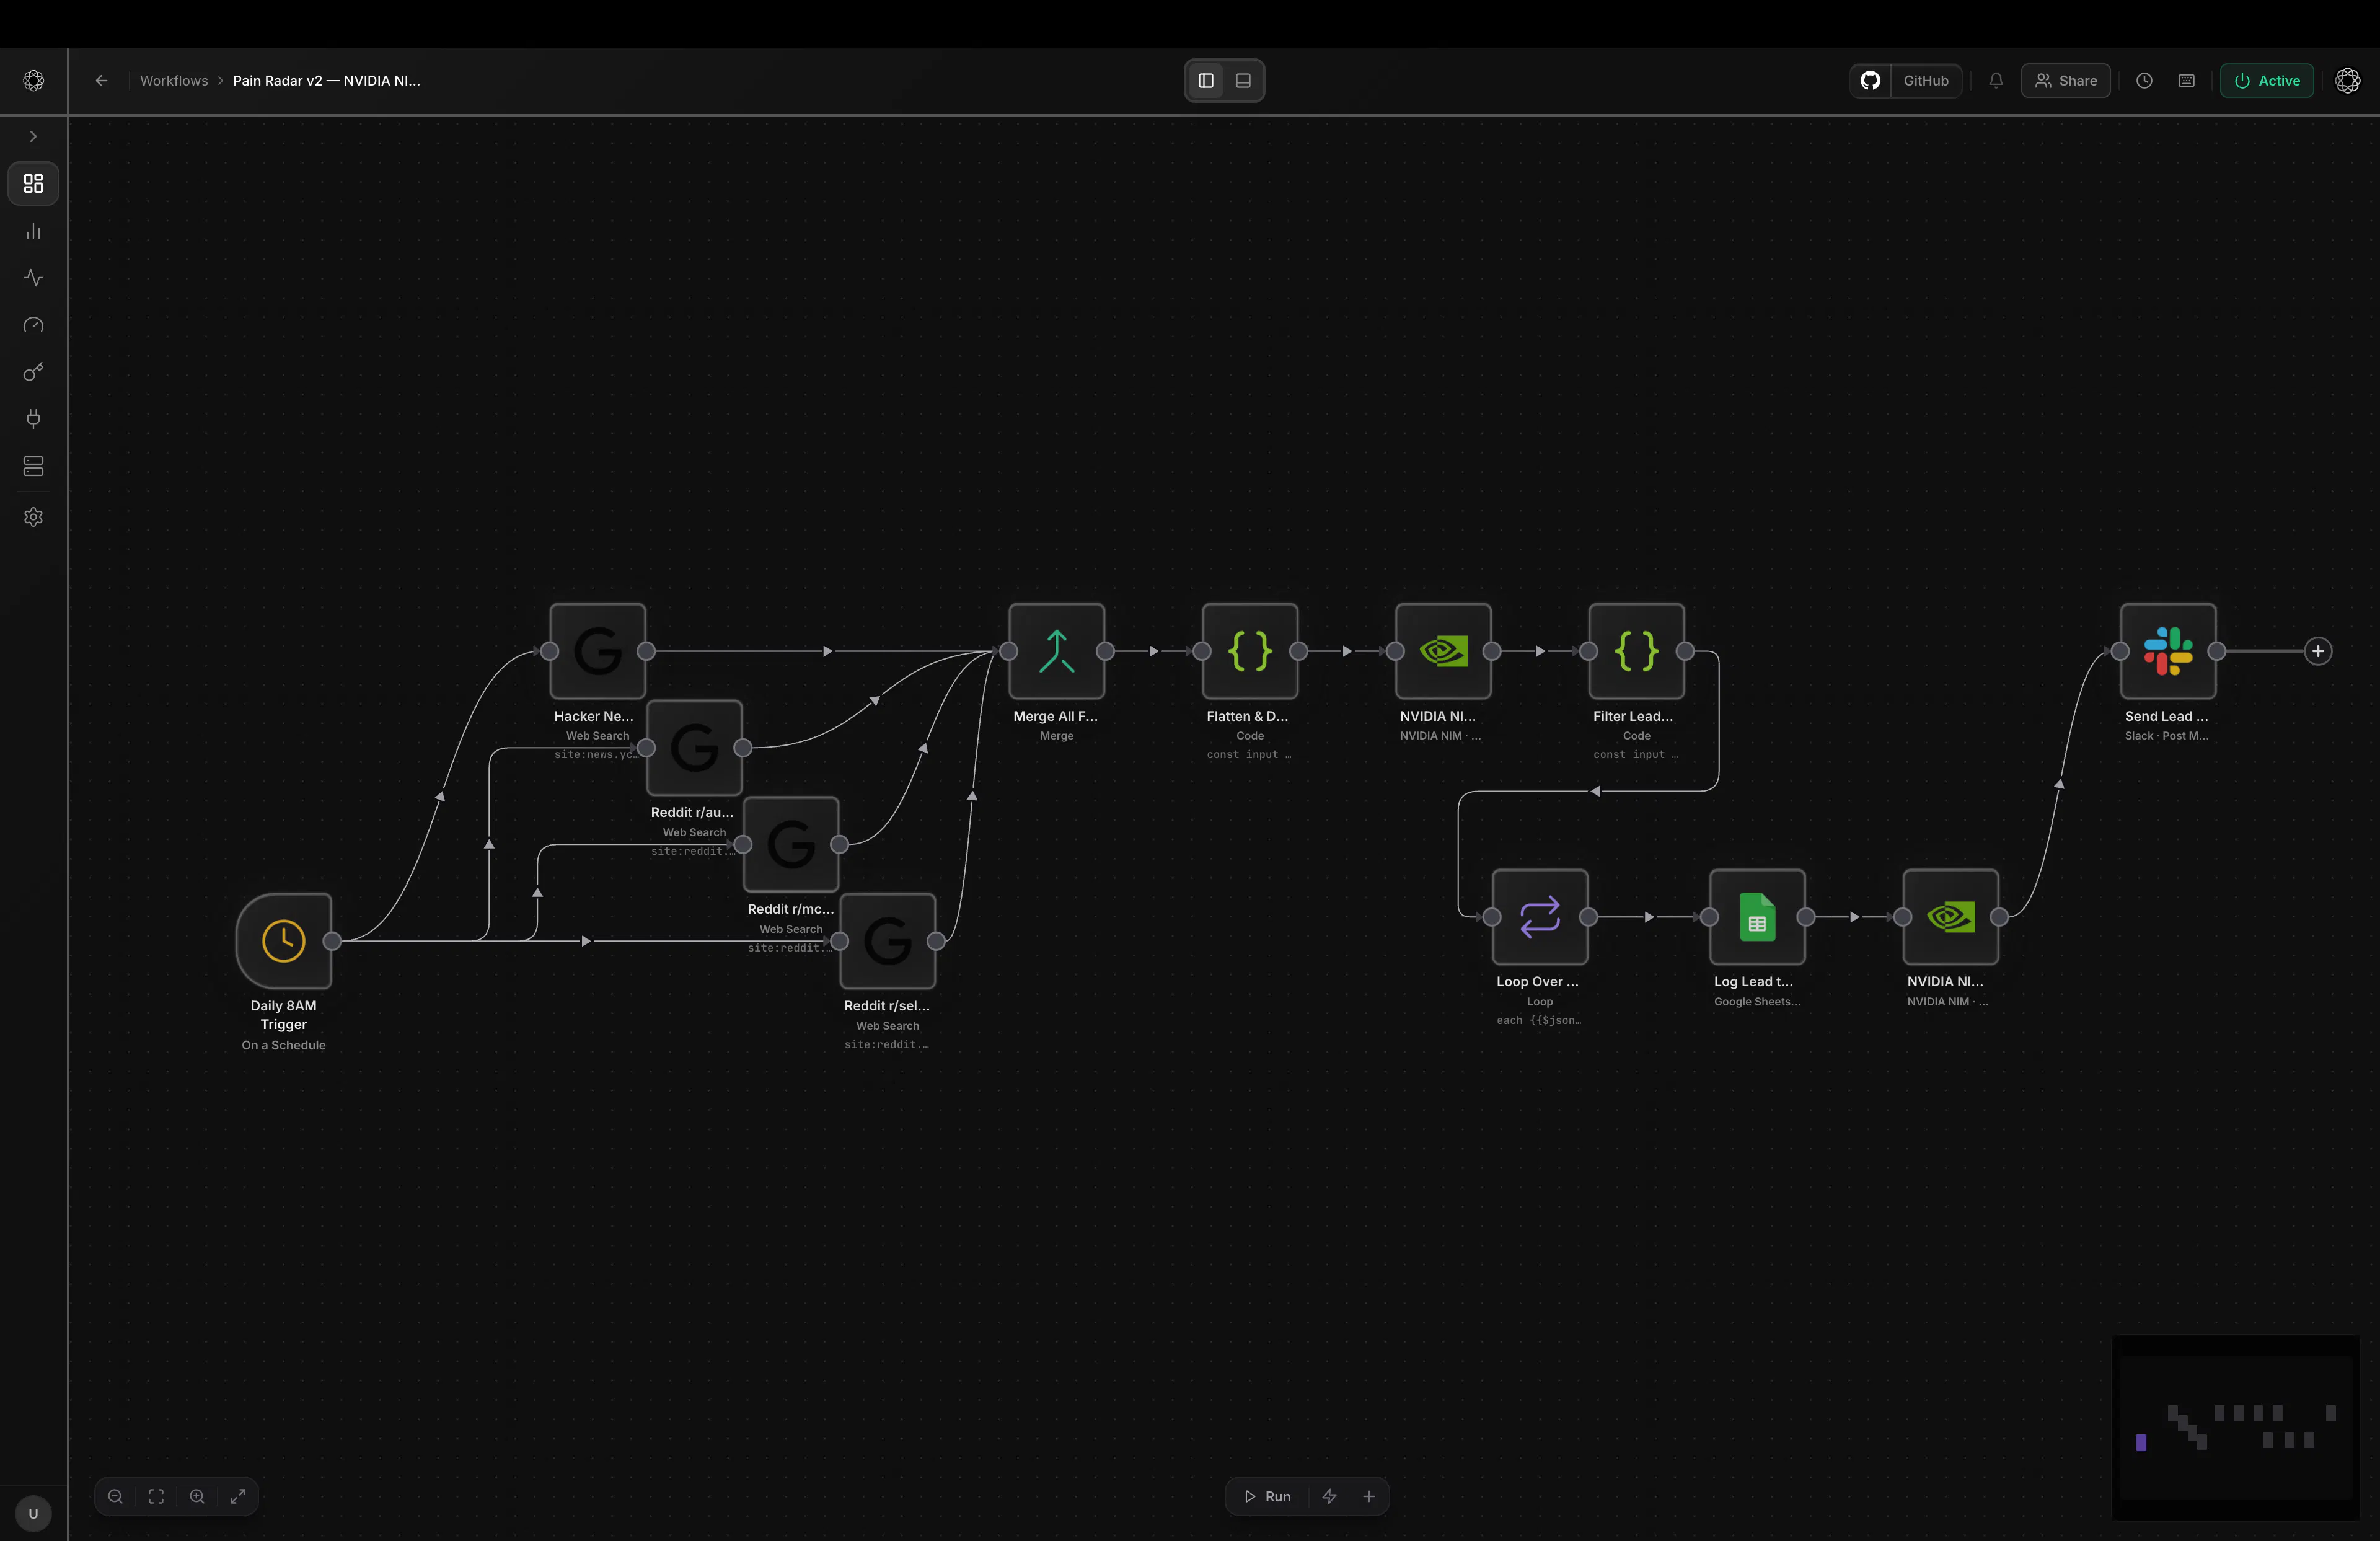Select the Filter Lead... code node
Image resolution: width=2380 pixels, height=1541 pixels.
(x=1637, y=651)
